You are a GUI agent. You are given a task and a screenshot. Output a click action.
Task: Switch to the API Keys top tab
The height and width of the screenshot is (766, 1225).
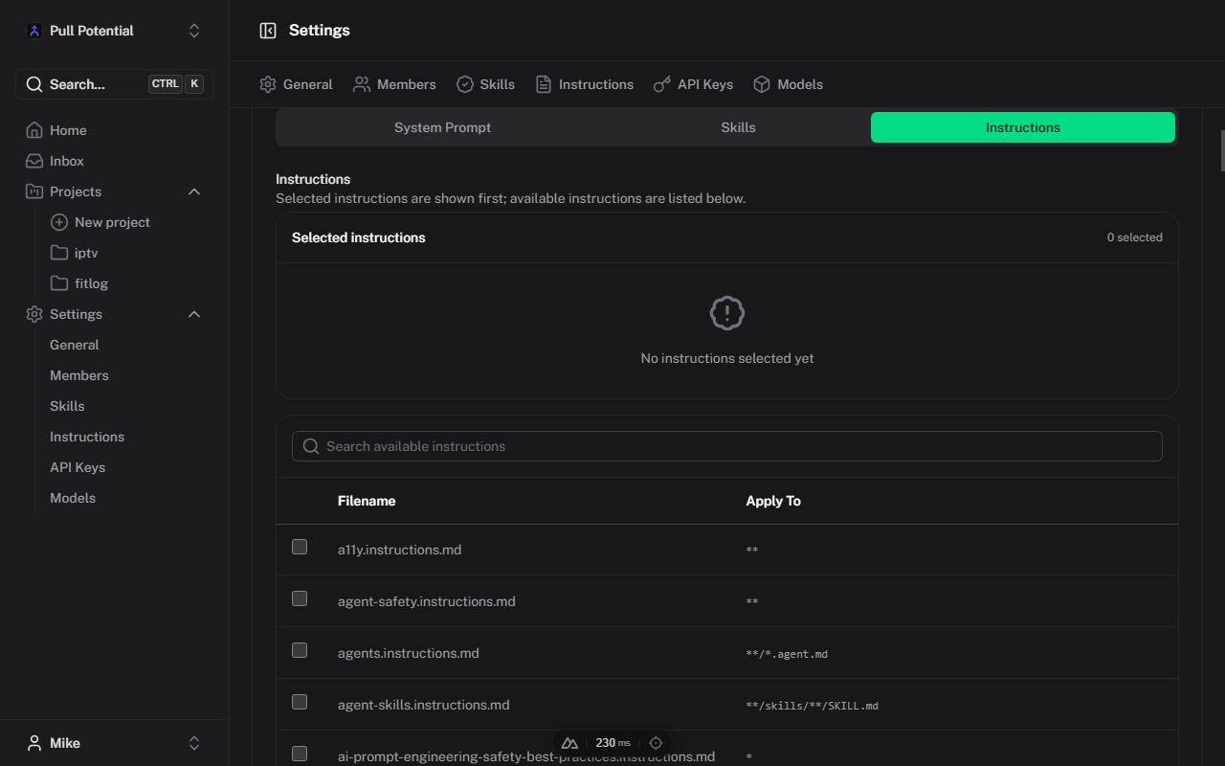coord(693,84)
